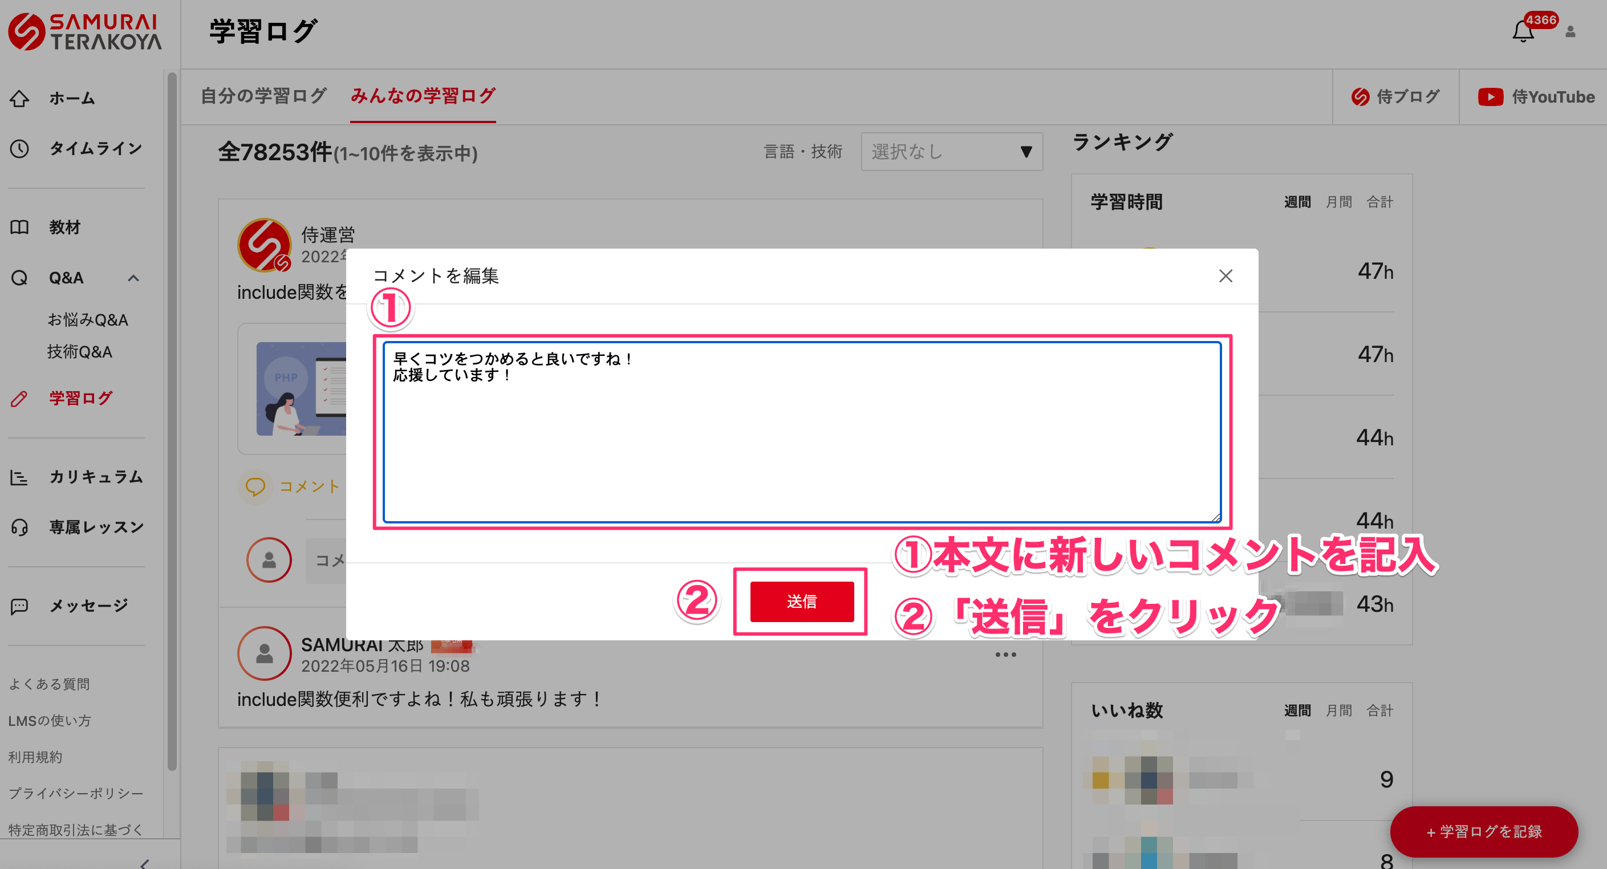This screenshot has width=1607, height=869.
Task: Click the 送信 button to submit
Action: pos(801,602)
